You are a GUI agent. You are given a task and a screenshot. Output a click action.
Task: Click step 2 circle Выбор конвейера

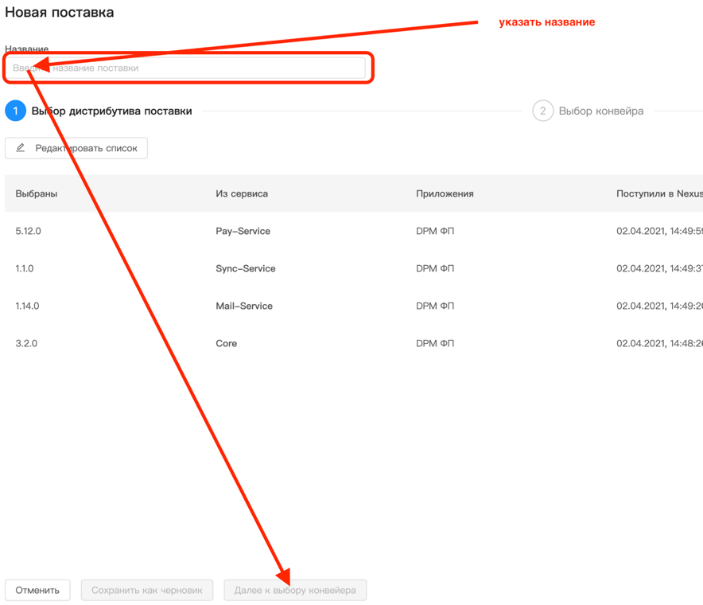[x=542, y=111]
